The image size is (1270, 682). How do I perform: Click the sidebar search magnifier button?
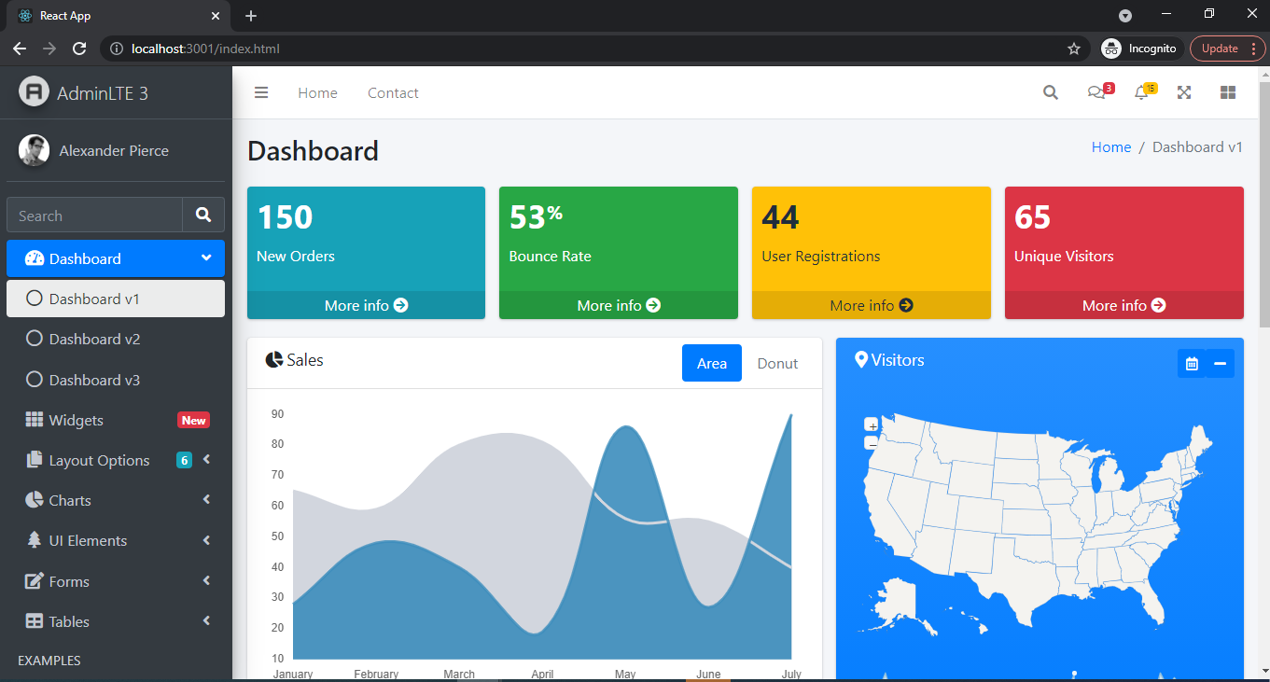point(203,216)
